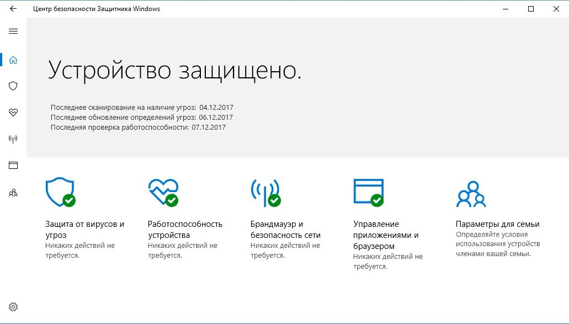Click the large browser window tile icon
The width and height of the screenshot is (569, 324).
click(x=369, y=192)
